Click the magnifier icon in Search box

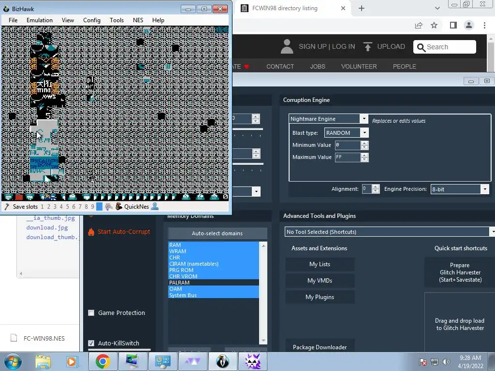[x=421, y=47]
